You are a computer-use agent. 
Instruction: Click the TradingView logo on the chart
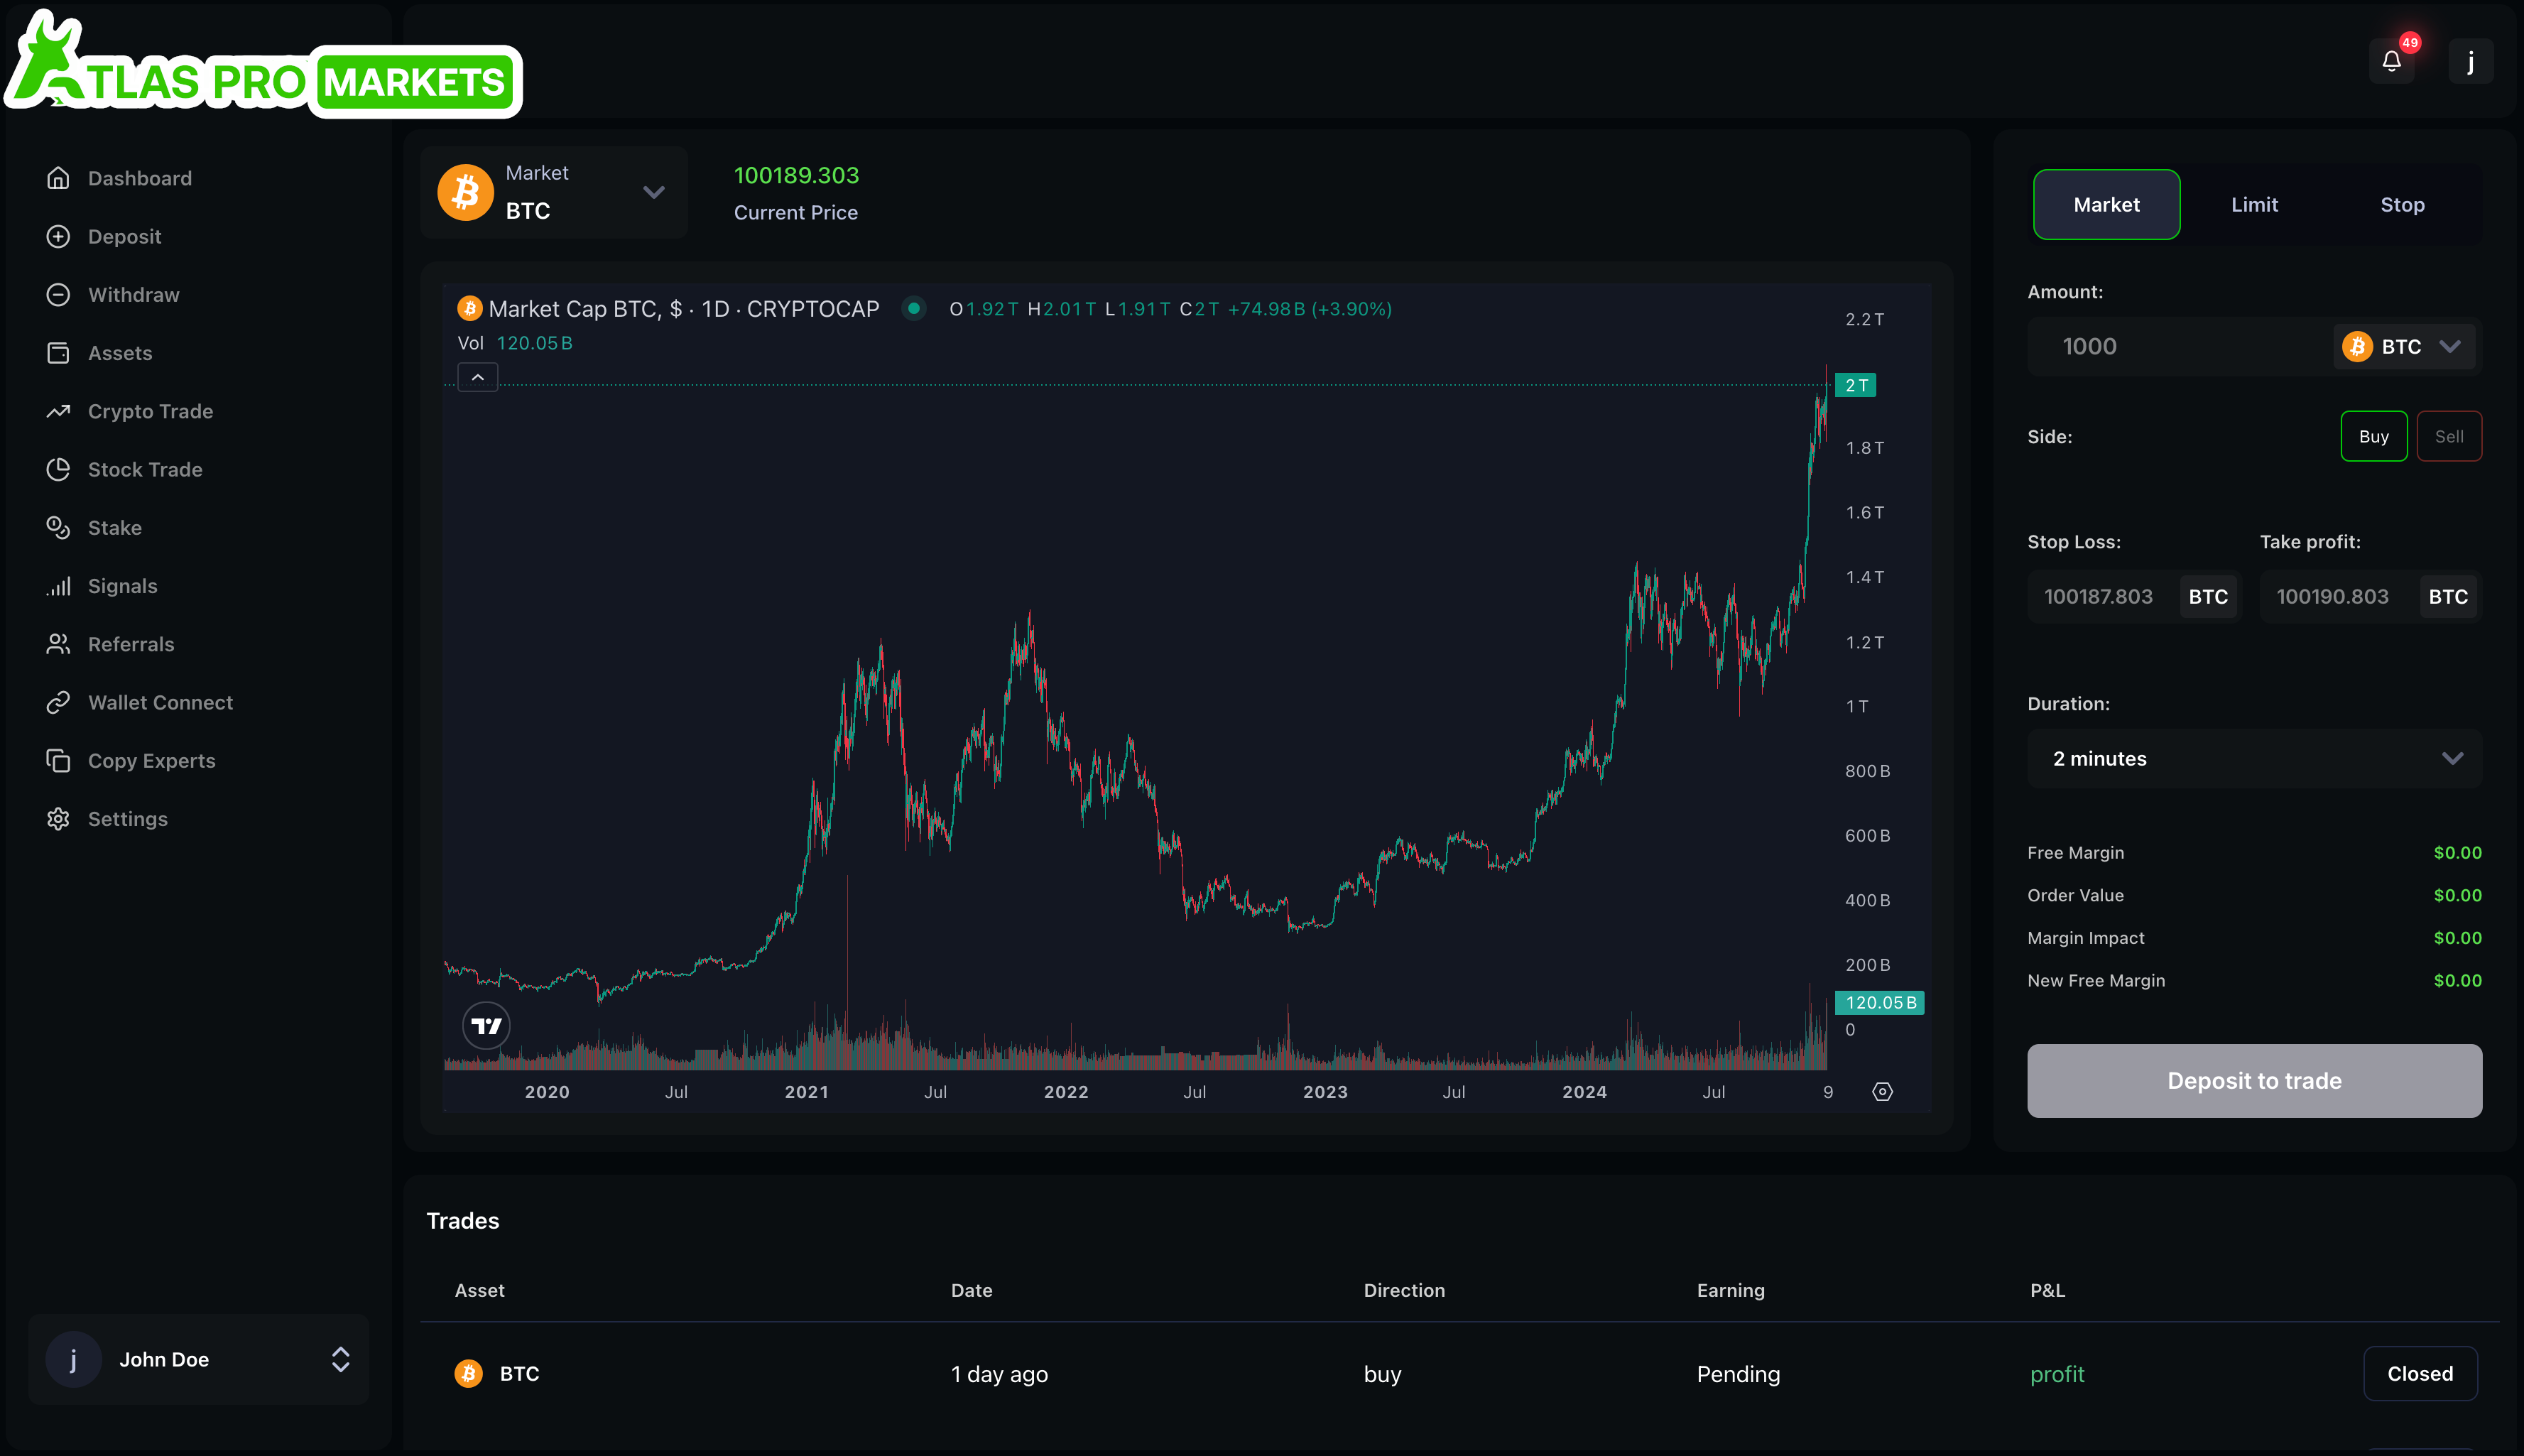(x=486, y=1026)
